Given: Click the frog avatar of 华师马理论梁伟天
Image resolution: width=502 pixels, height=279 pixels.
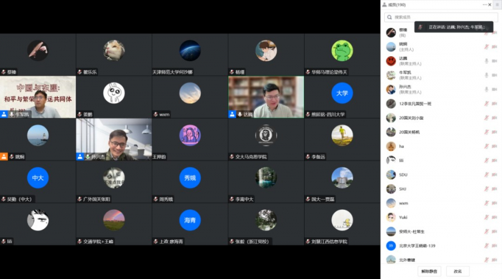Looking at the screenshot, I should [342, 51].
